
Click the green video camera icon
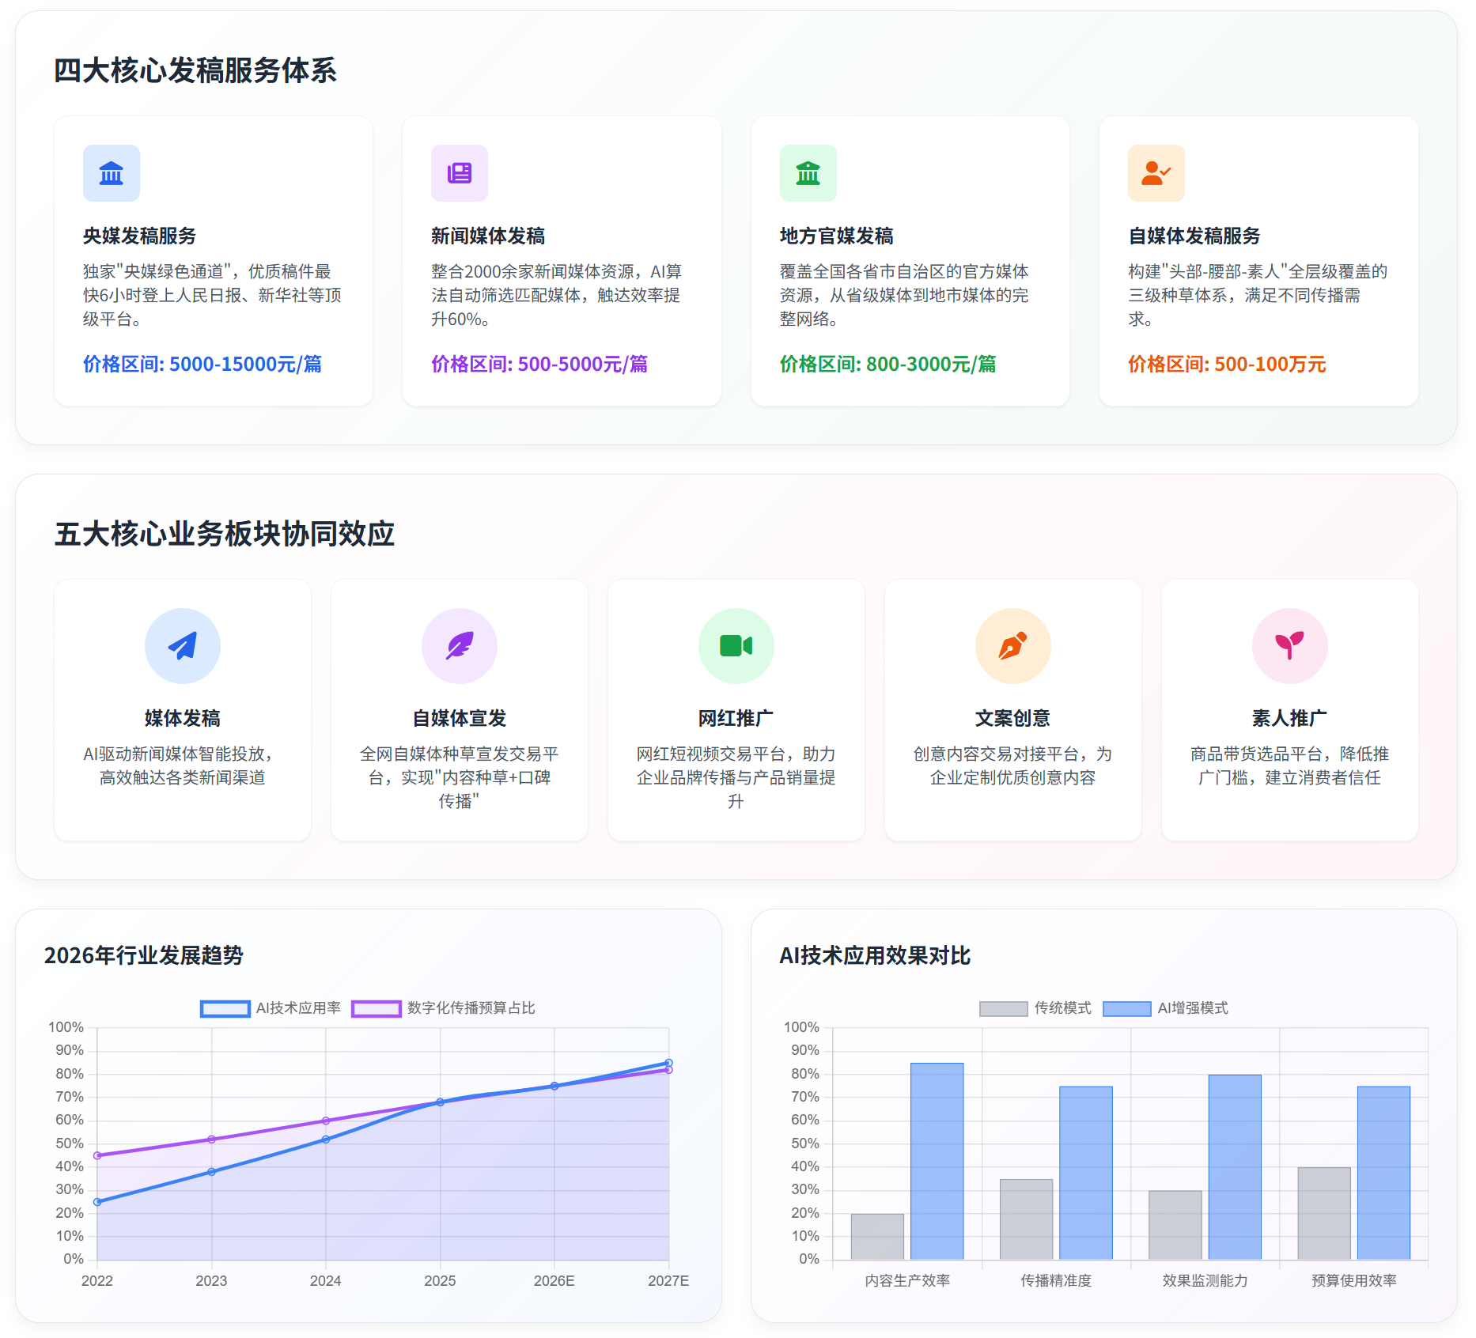[736, 646]
